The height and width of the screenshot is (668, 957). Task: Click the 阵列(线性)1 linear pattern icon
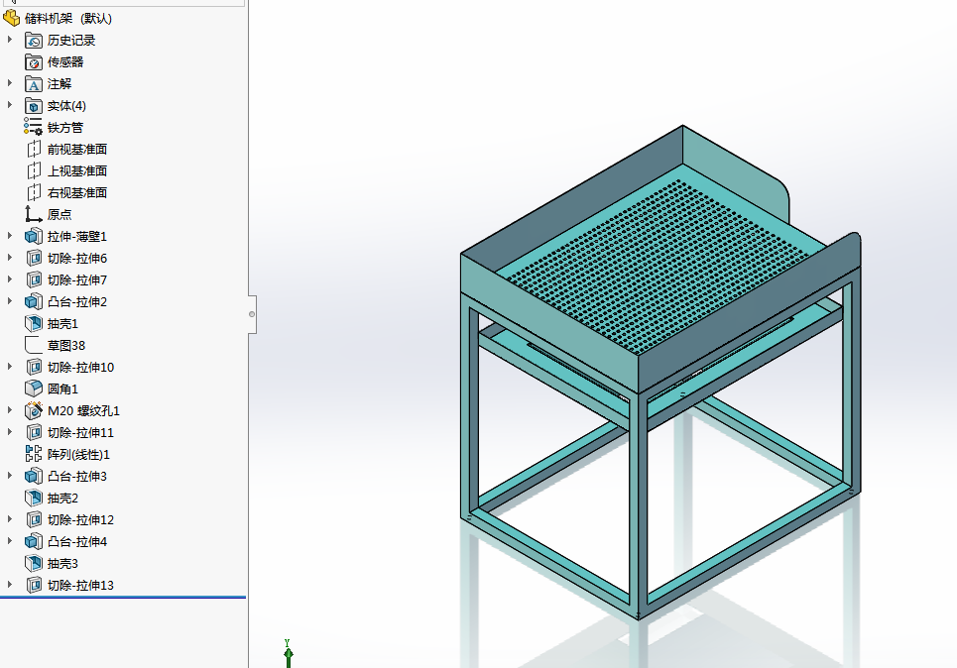click(x=34, y=455)
